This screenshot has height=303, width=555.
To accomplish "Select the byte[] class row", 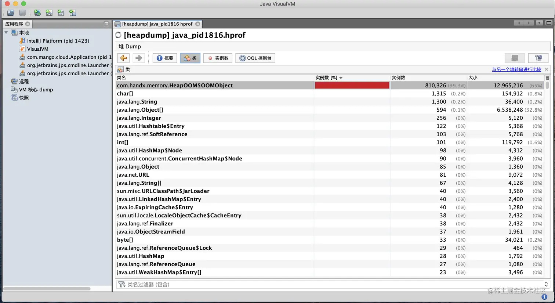I will point(330,240).
